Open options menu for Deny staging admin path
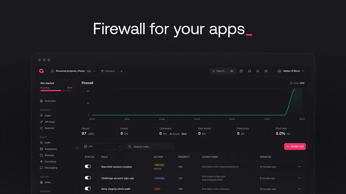346x194 pixels. pos(300,189)
